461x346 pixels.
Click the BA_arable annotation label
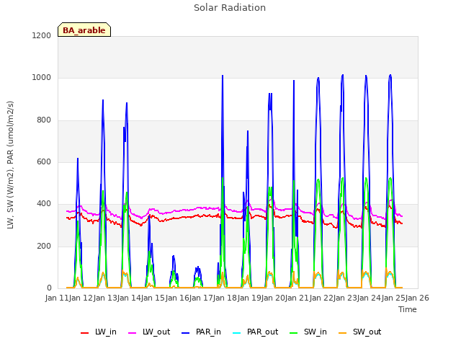[x=84, y=30]
